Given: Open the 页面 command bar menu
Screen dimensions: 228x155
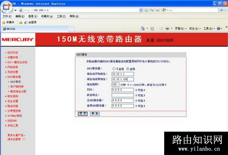Looking at the screenshot, I should click(x=181, y=28).
